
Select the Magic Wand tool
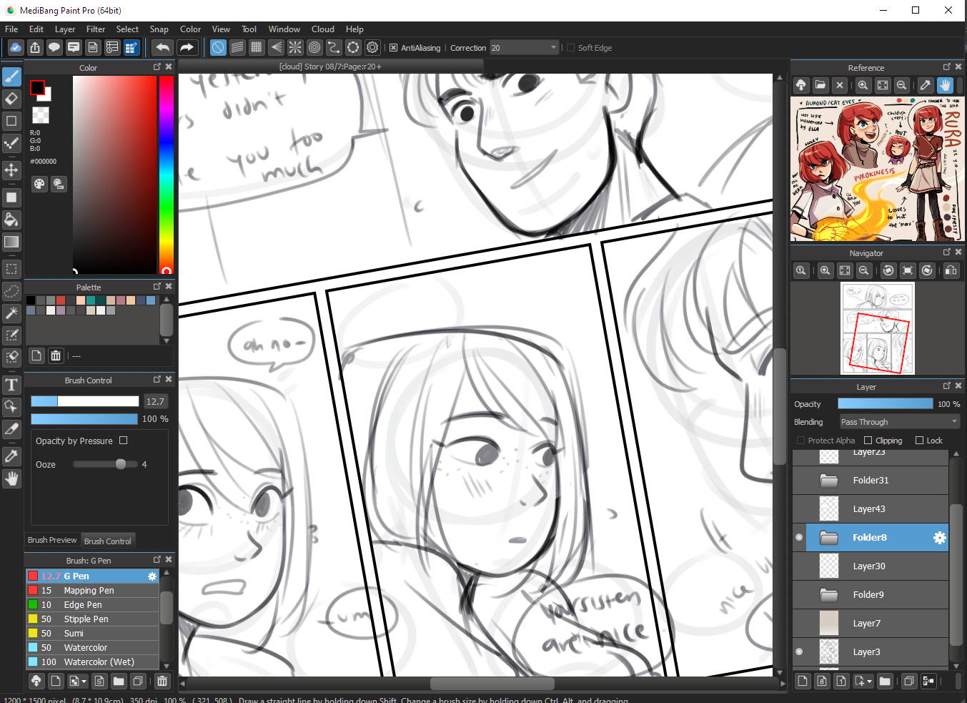click(x=11, y=313)
